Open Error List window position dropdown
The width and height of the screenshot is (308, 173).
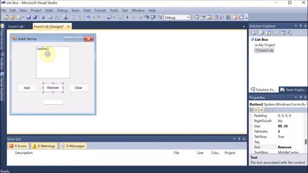234,139
